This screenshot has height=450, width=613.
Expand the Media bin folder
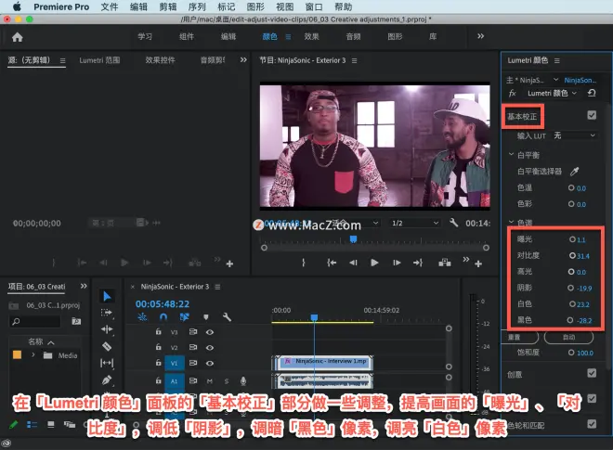point(33,354)
